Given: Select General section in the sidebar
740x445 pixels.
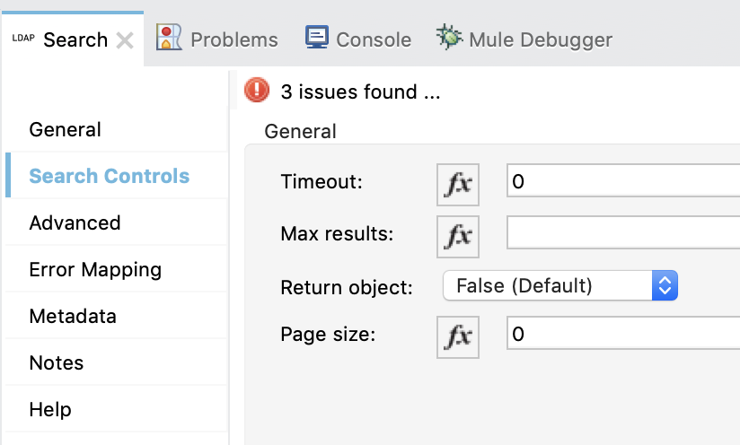Looking at the screenshot, I should [66, 129].
